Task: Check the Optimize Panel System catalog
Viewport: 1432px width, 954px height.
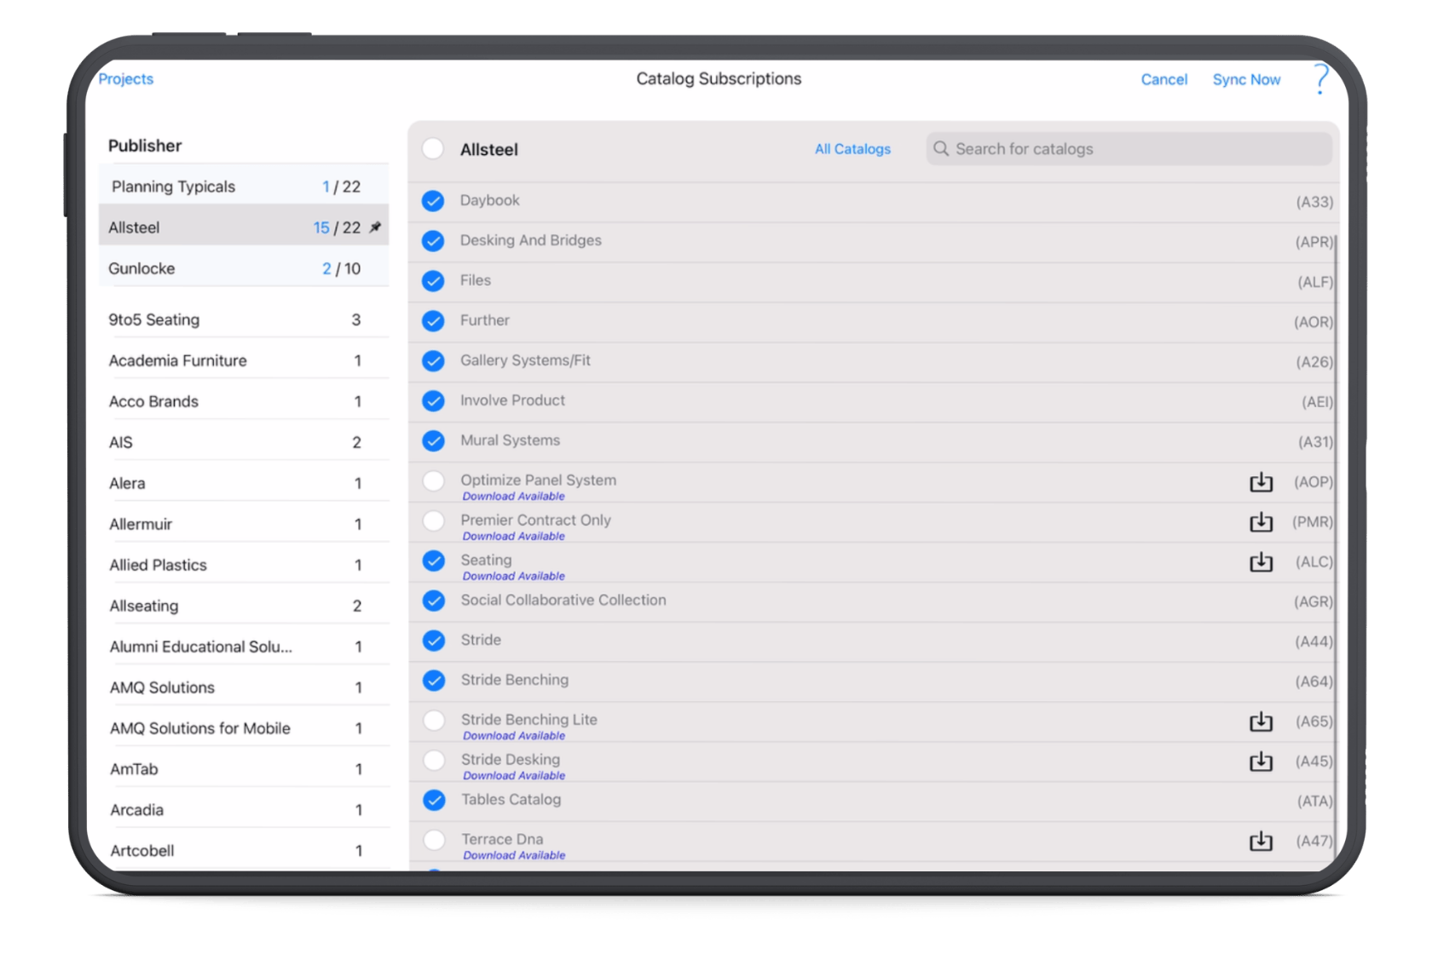Action: coord(433,480)
